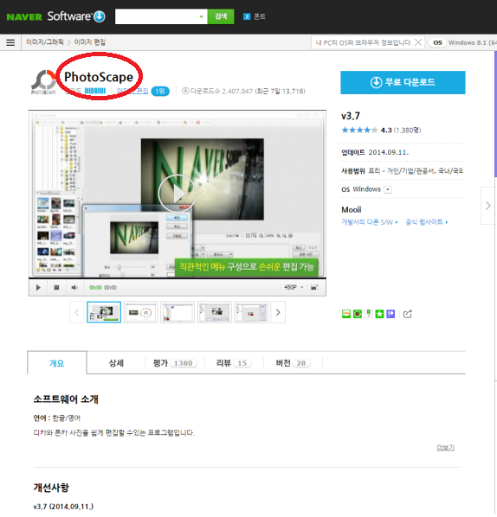Click the green 검색 search button
The height and width of the screenshot is (517, 497).
point(221,16)
